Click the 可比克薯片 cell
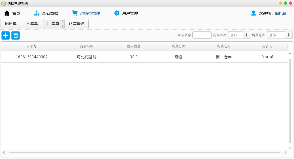 click(x=87, y=57)
